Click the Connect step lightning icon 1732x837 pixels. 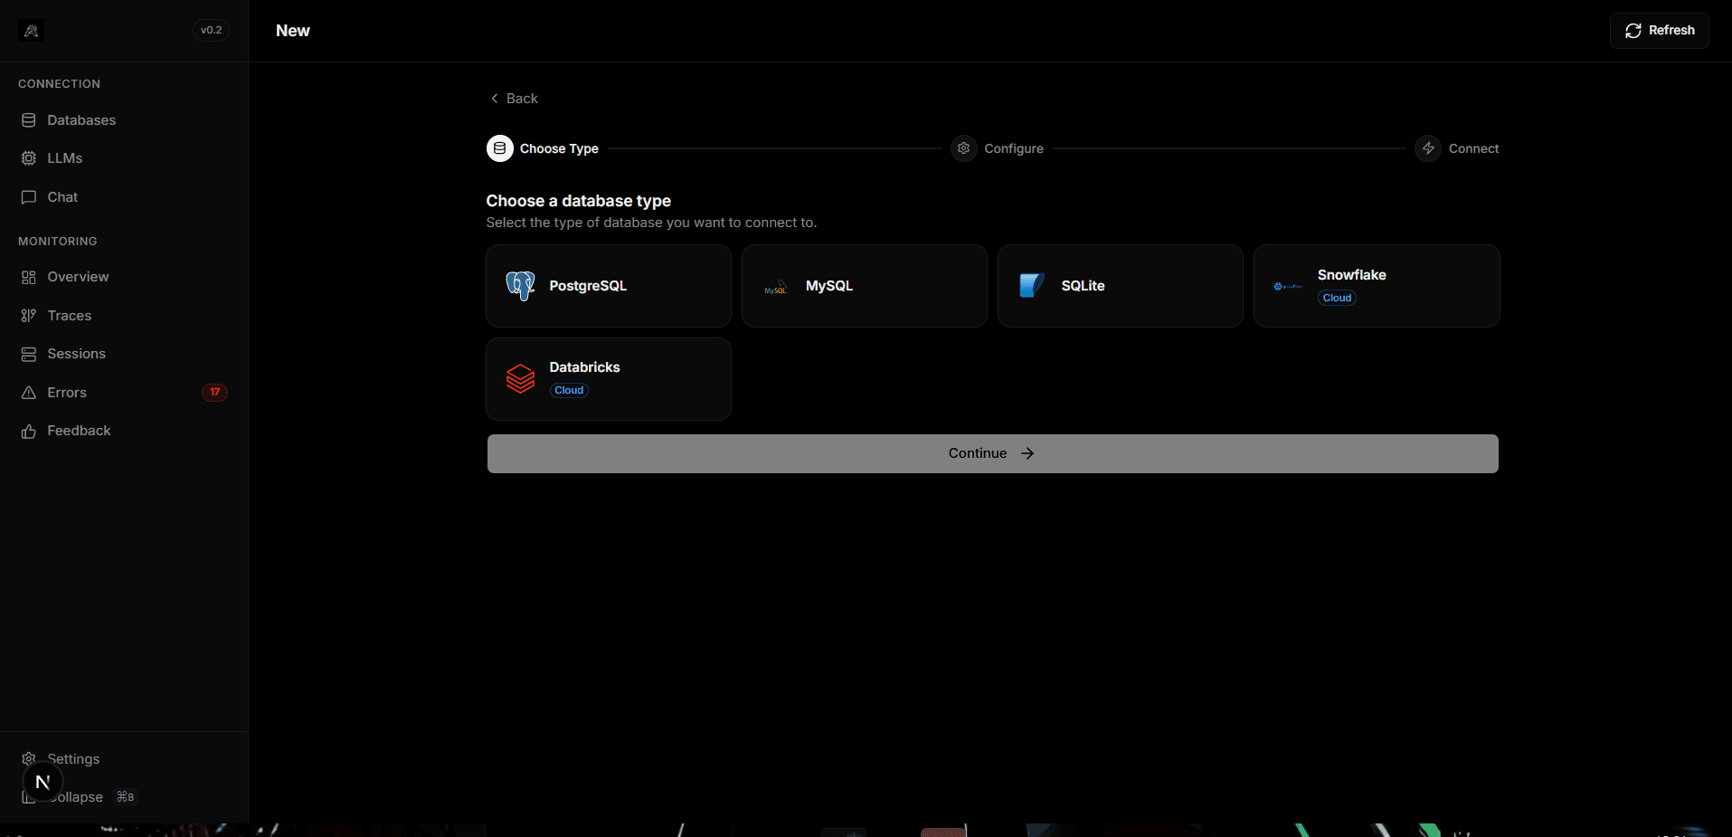pos(1428,148)
